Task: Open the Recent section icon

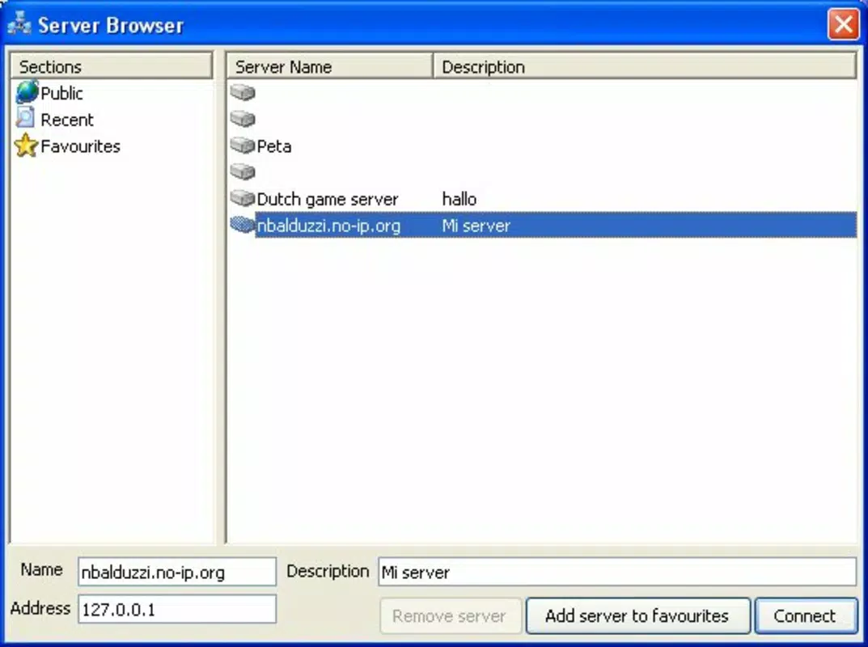Action: [25, 118]
